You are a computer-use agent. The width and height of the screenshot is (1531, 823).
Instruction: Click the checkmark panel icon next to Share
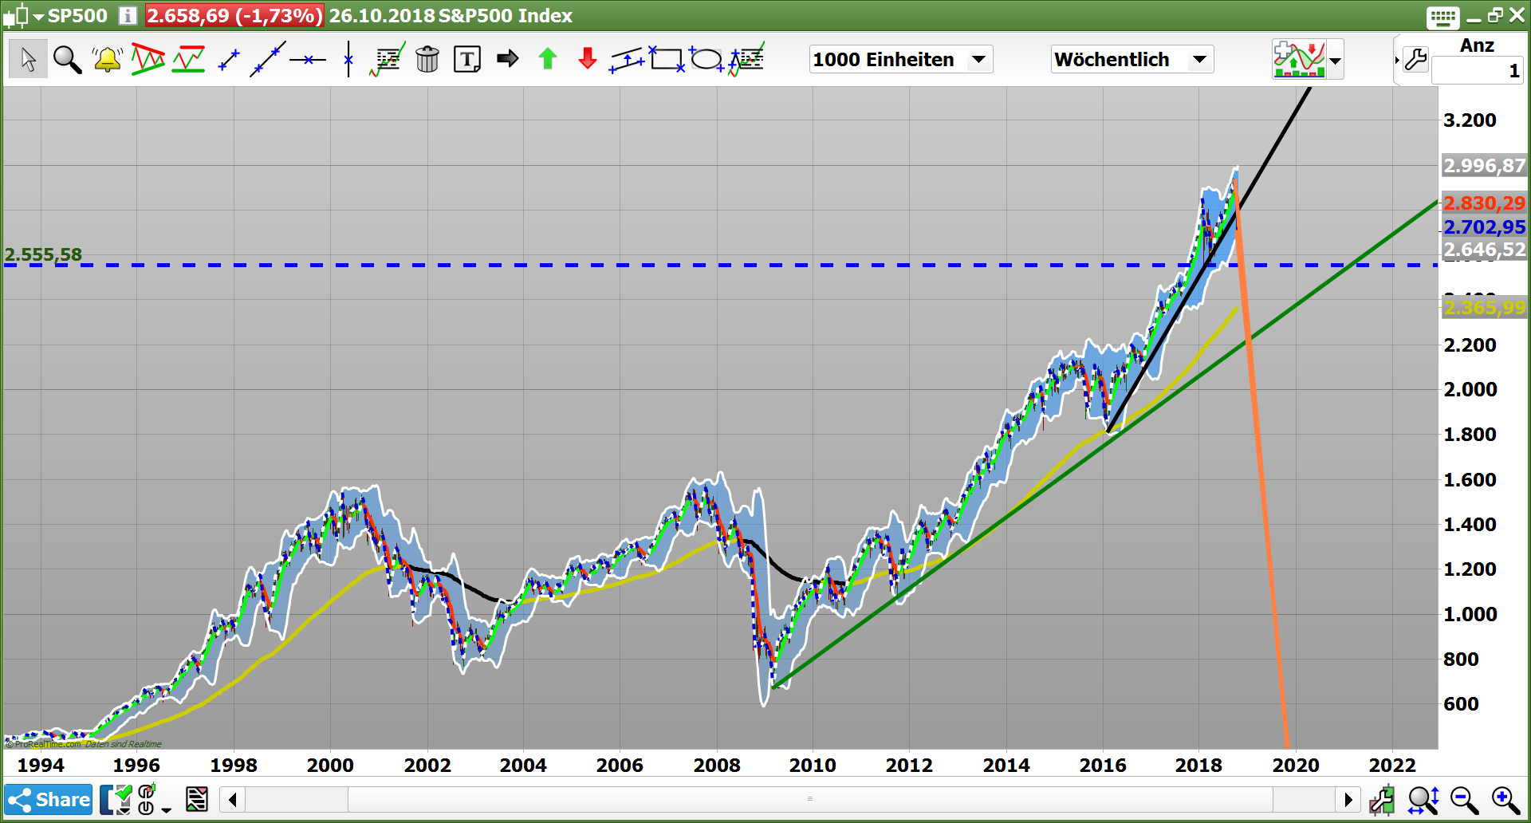tap(116, 799)
